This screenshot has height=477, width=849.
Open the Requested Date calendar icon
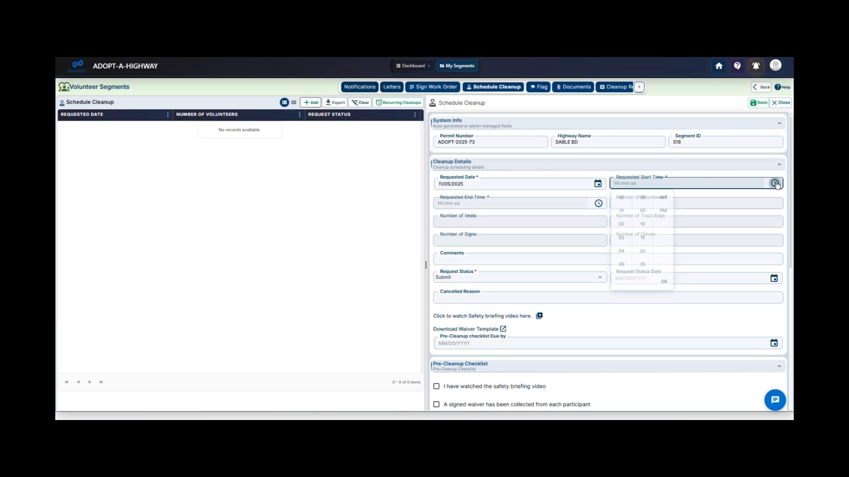click(x=598, y=183)
